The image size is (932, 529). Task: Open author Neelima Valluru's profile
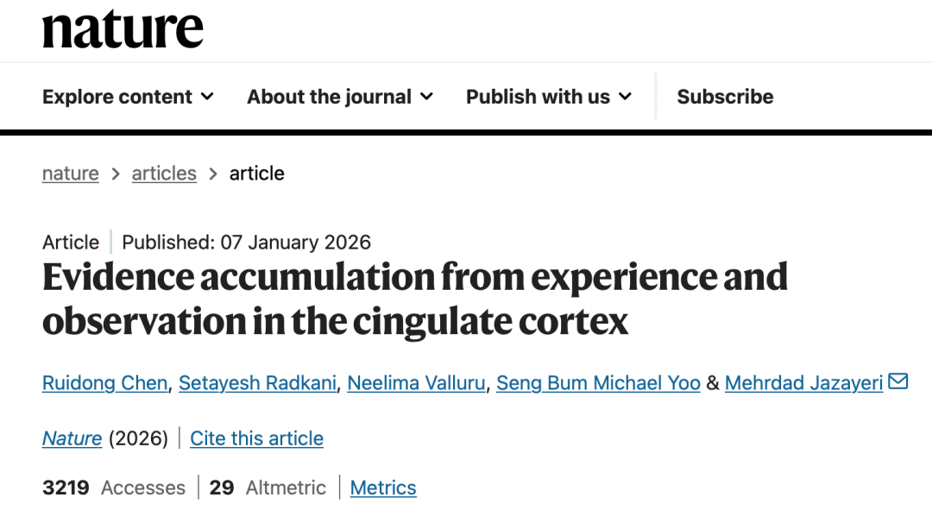click(x=416, y=382)
